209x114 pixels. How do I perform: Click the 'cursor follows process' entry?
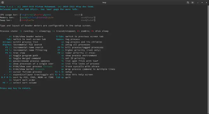click(x=28, y=72)
